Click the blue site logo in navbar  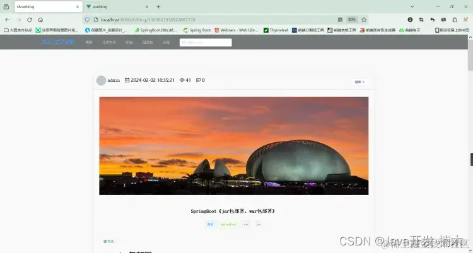[57, 42]
